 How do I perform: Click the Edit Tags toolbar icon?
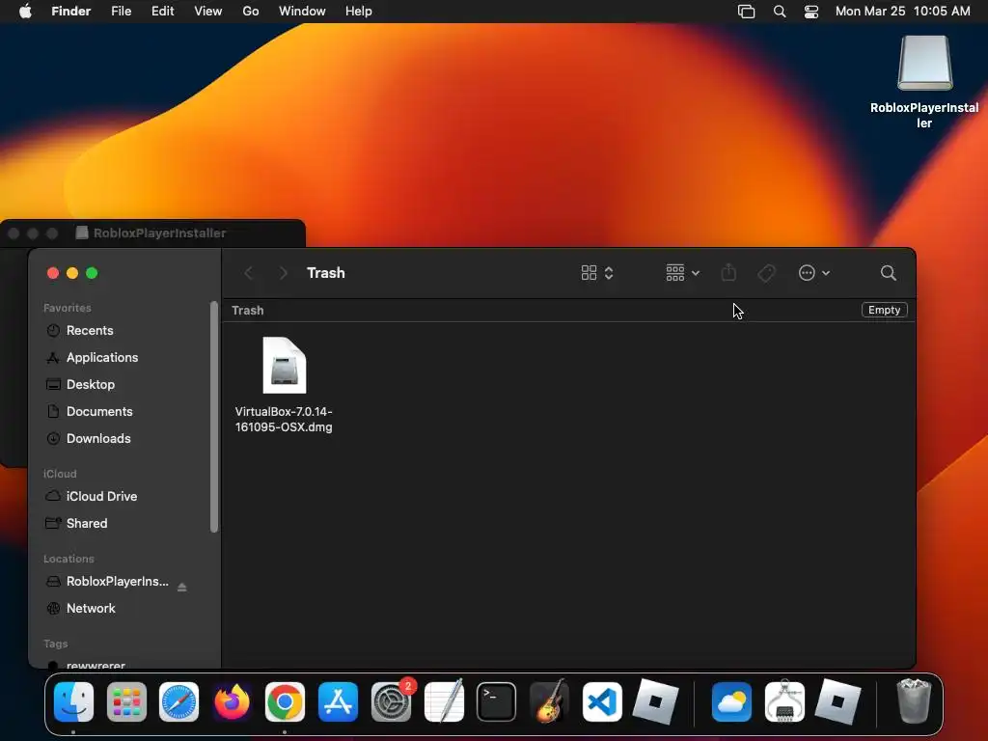[x=766, y=273]
